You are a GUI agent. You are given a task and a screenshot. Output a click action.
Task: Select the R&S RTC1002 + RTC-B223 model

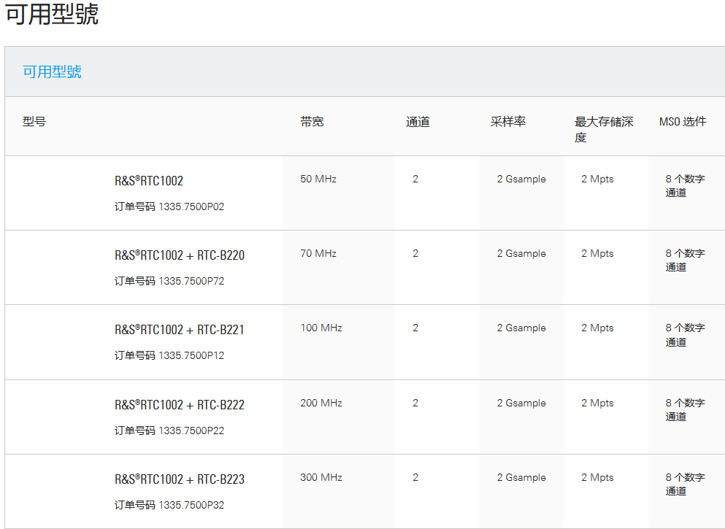pos(180,479)
